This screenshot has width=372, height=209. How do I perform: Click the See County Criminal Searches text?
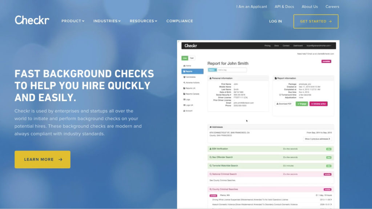click(222, 180)
